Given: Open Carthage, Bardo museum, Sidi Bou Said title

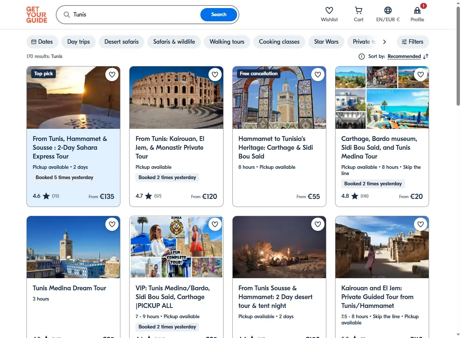Looking at the screenshot, I should pos(379,148).
